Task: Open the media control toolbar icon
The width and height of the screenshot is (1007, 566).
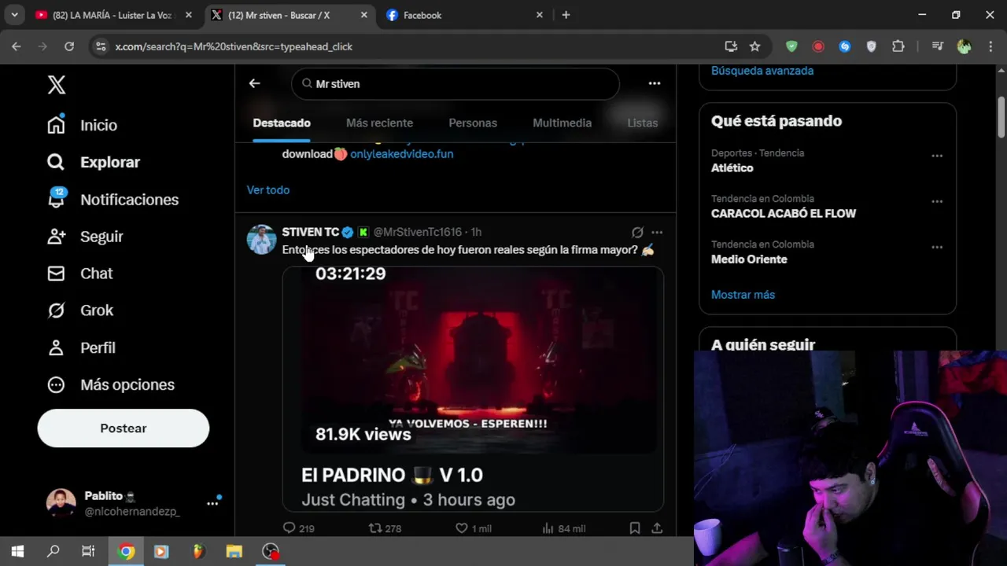Action: click(x=937, y=46)
